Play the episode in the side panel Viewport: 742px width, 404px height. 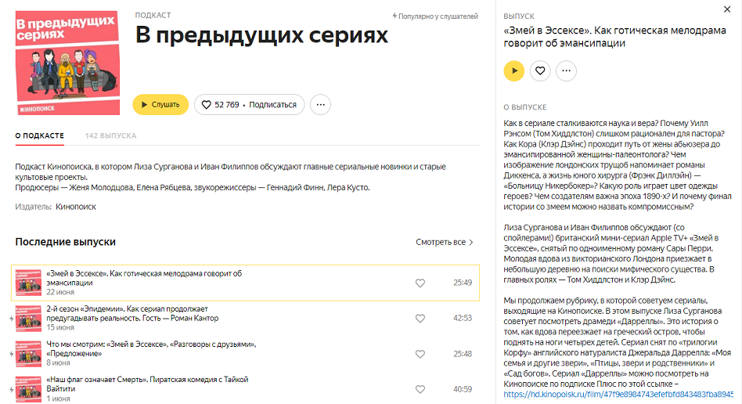514,71
